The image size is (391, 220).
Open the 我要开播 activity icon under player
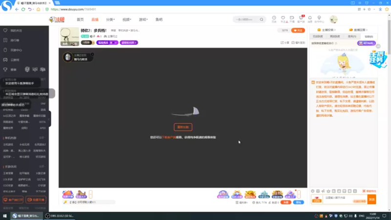click(x=67, y=194)
